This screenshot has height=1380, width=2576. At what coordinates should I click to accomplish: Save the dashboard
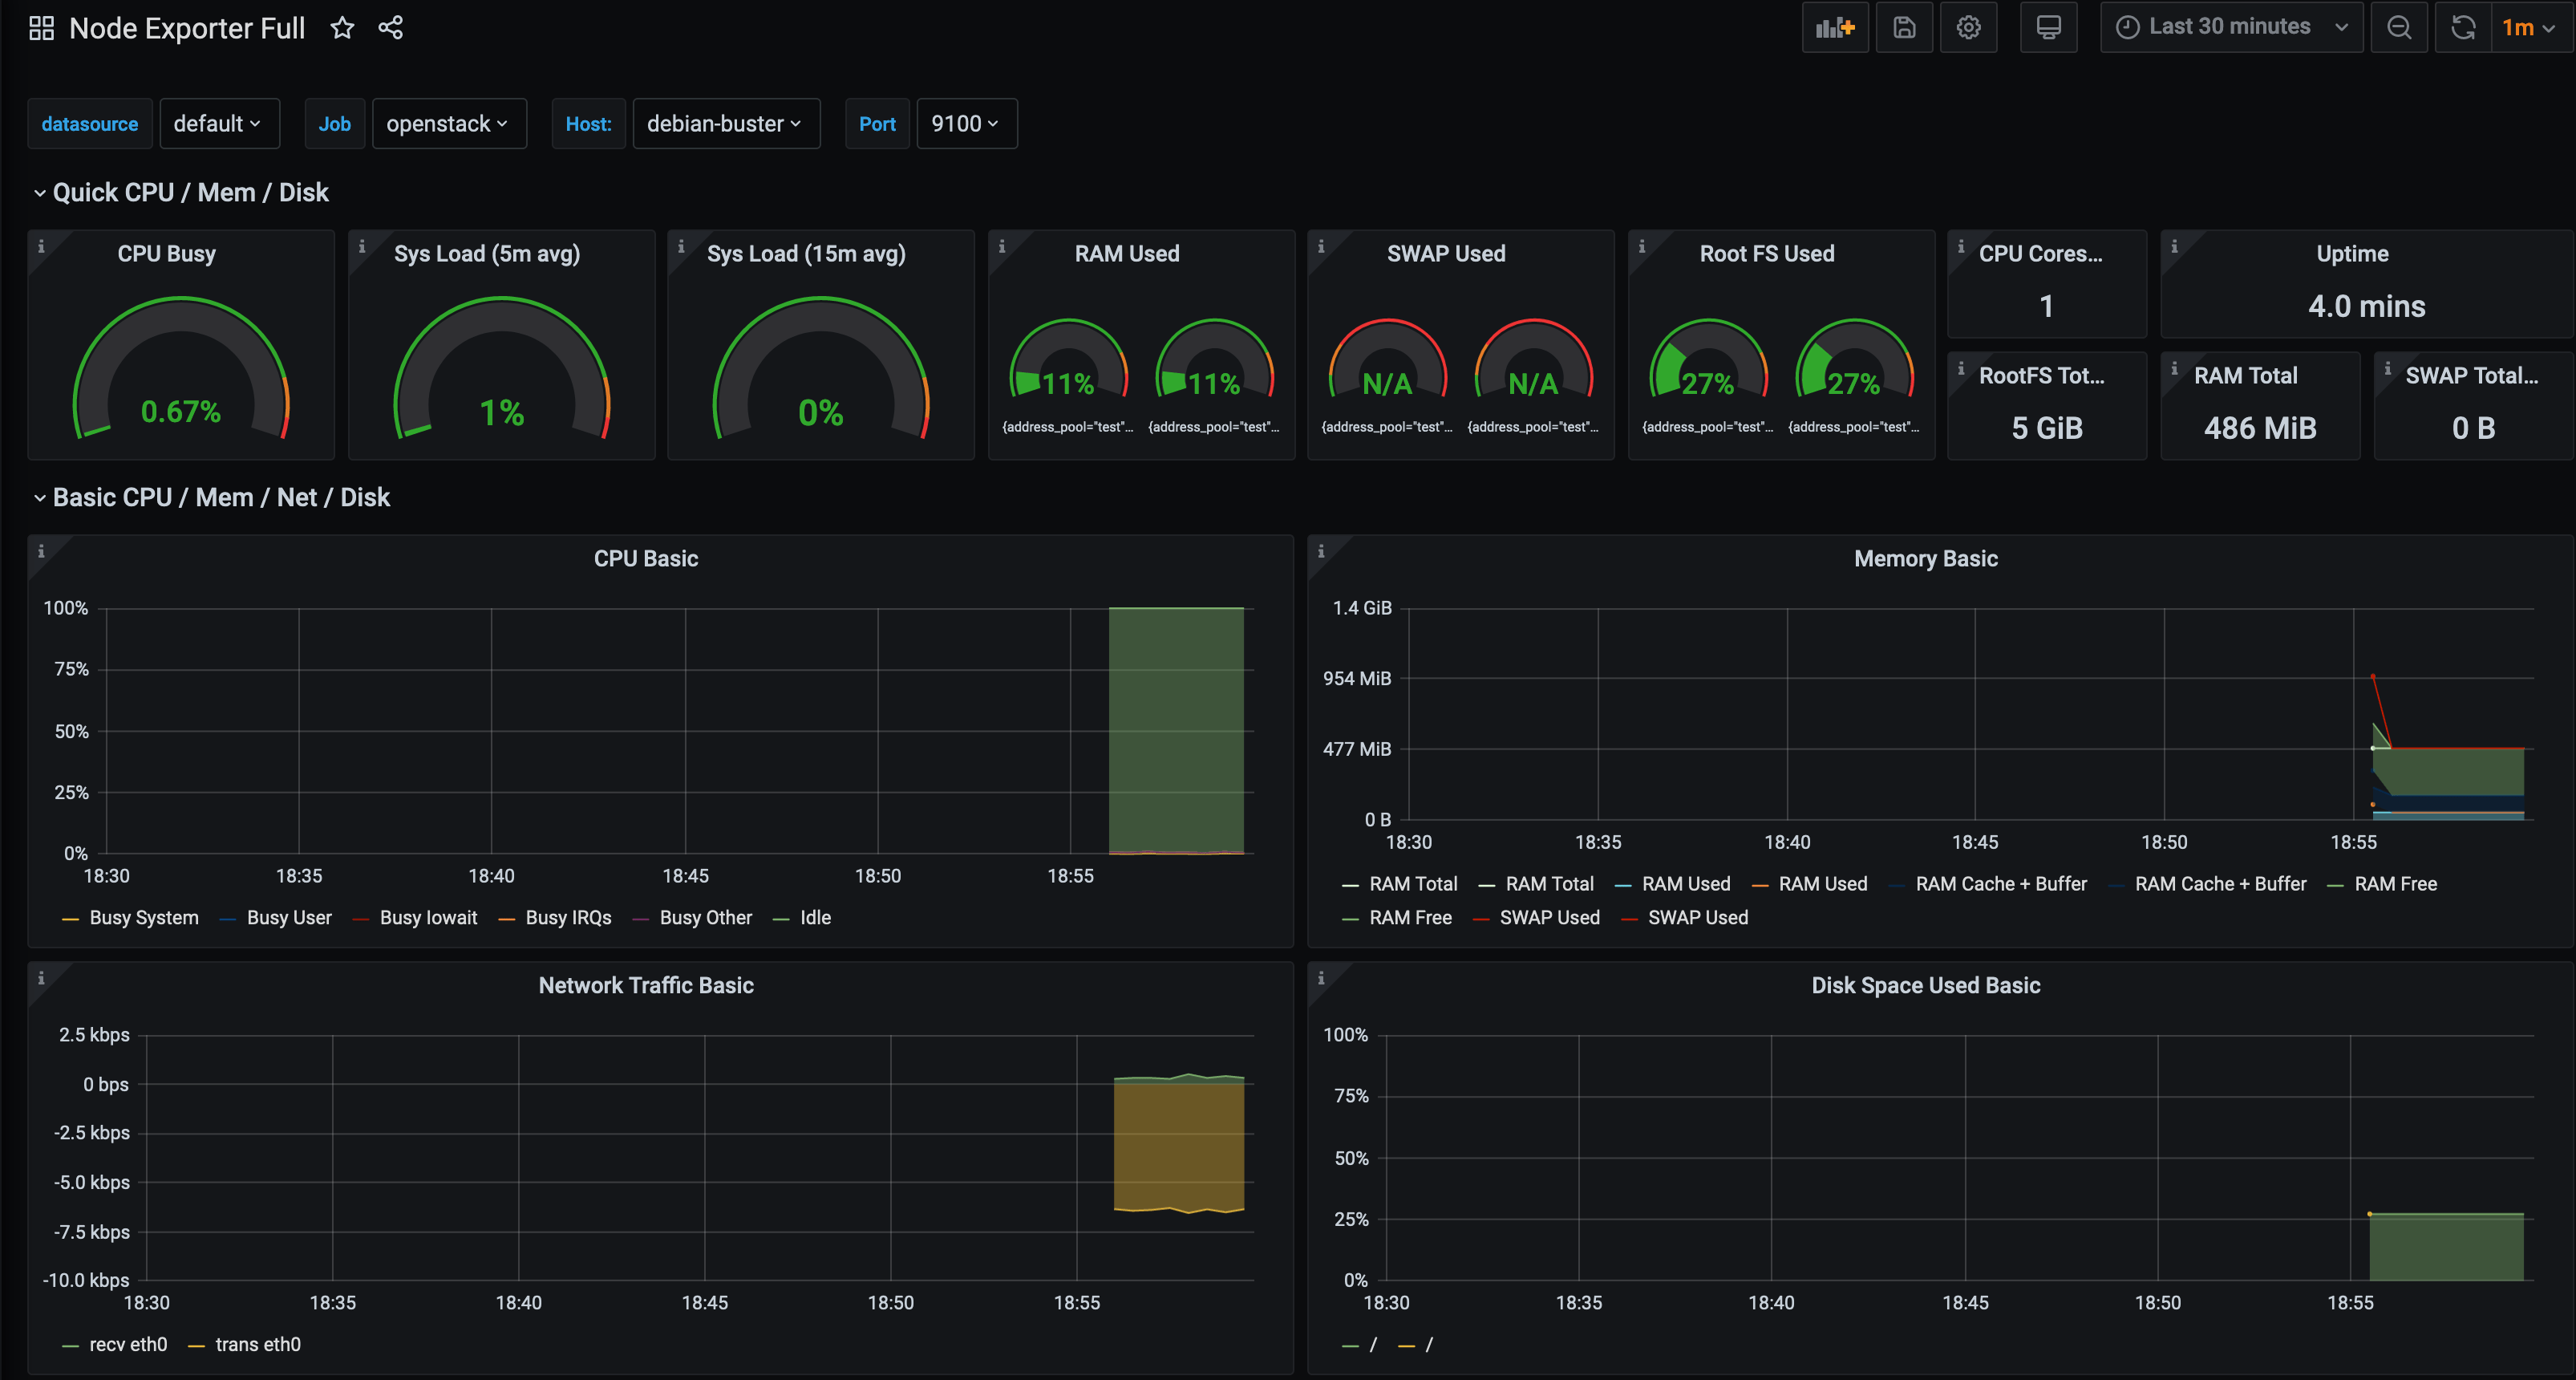(1903, 27)
